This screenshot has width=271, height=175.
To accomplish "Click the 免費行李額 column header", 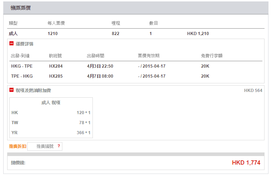I will coord(212,56).
